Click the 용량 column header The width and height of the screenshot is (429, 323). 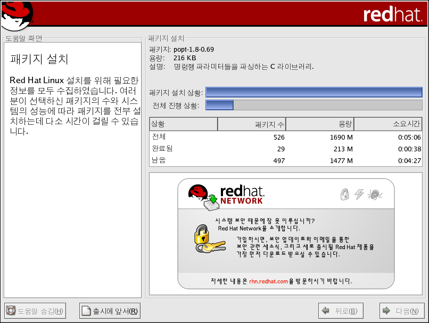click(x=320, y=124)
